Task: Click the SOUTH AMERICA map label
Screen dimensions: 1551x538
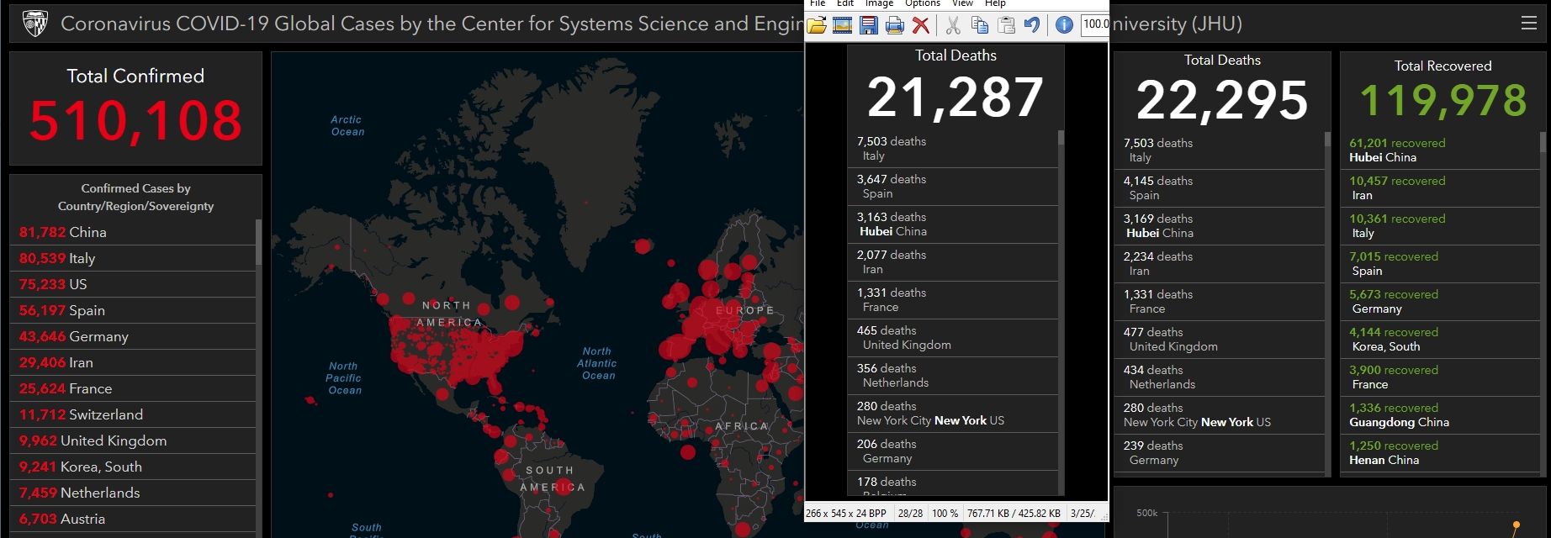Action: pyautogui.click(x=552, y=478)
